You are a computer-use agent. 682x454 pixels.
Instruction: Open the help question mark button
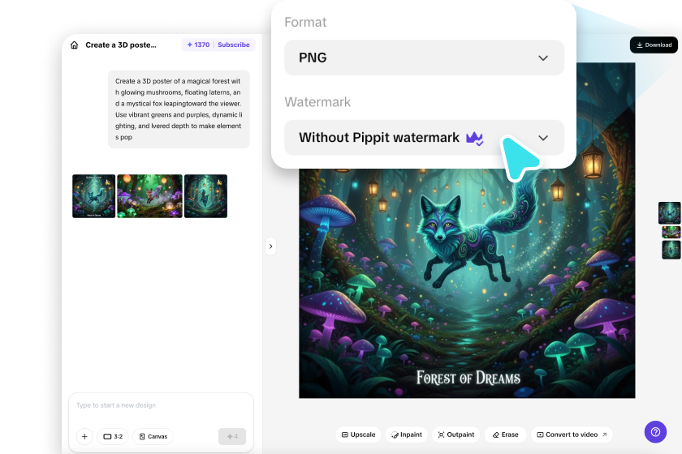point(655,432)
